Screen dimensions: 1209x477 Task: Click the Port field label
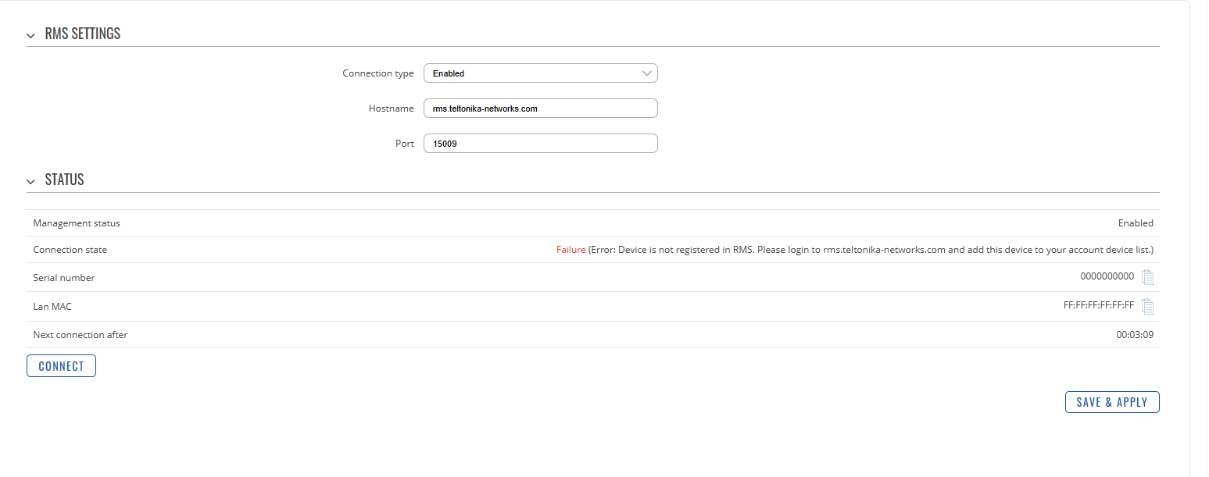pyautogui.click(x=405, y=144)
